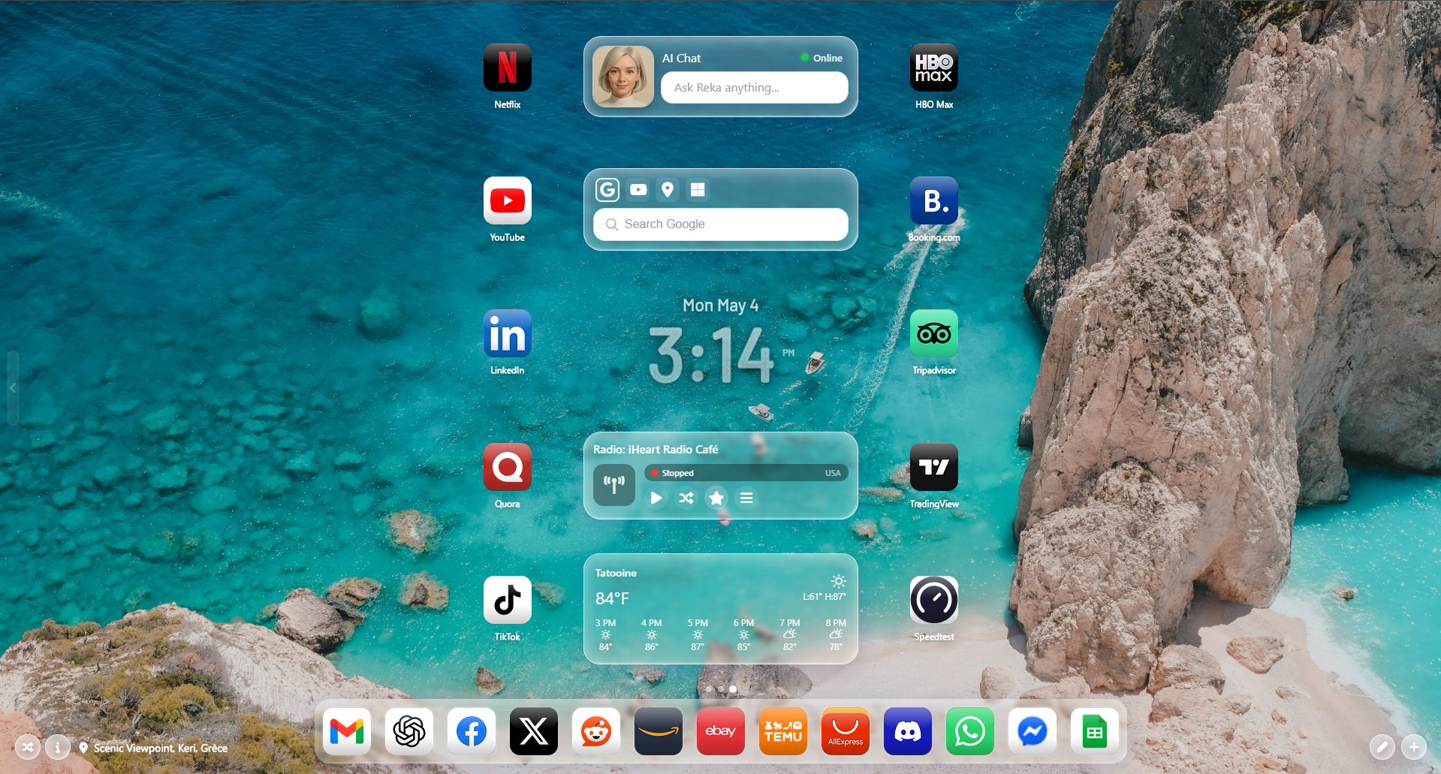Screen dimensions: 1441x774
Task: Expand the radio station list menu
Action: [x=746, y=498]
